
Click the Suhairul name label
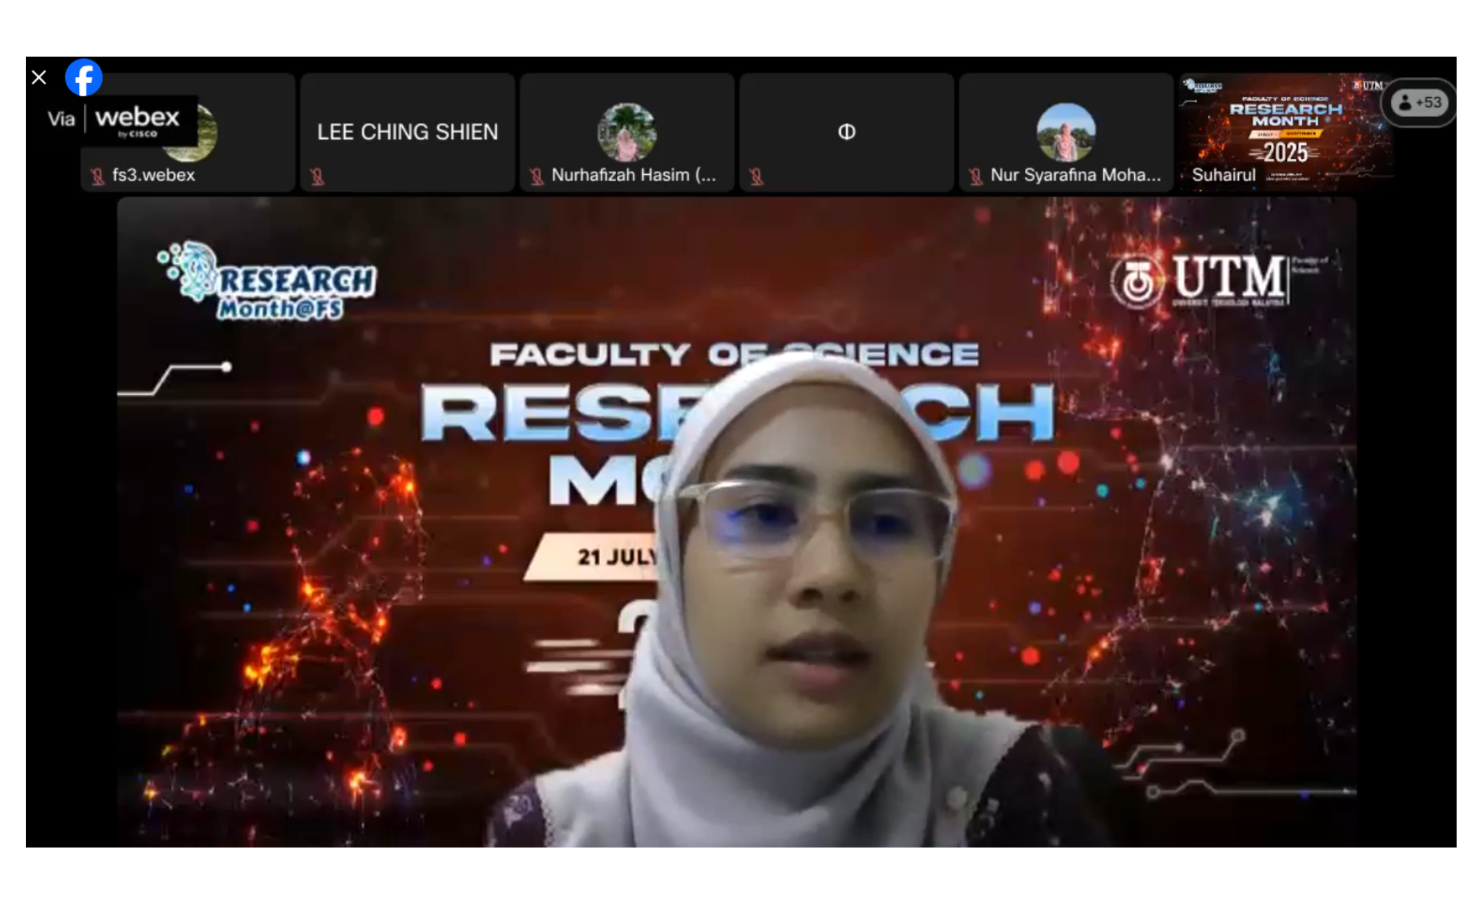coord(1223,175)
